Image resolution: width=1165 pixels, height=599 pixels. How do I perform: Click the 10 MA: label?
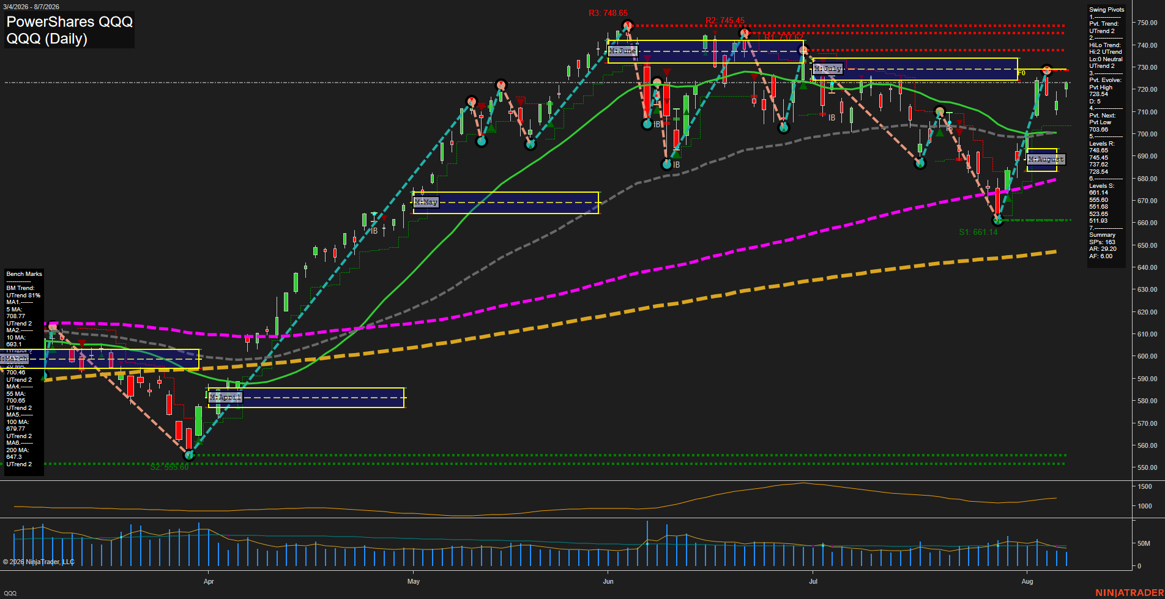[x=16, y=338]
